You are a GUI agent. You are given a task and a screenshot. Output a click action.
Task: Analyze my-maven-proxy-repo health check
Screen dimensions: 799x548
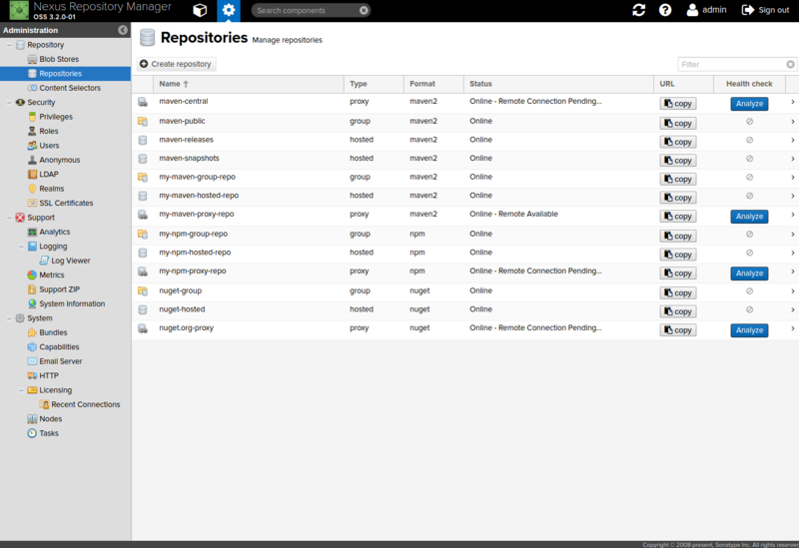(749, 217)
